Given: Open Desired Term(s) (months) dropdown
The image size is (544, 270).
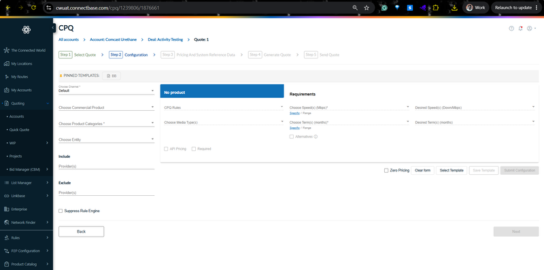Looking at the screenshot, I should [x=475, y=122].
